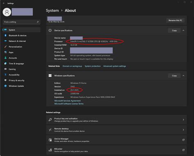Click the Processor value text

click(94, 41)
